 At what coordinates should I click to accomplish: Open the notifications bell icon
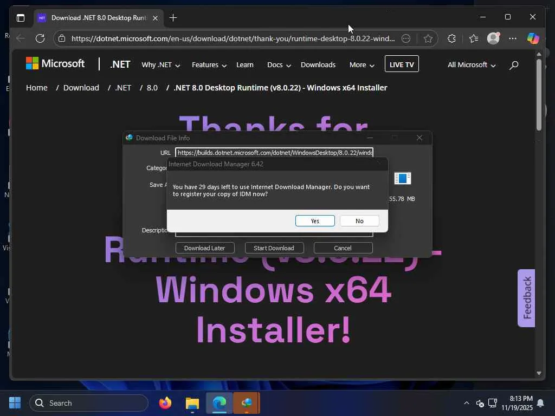(x=540, y=403)
